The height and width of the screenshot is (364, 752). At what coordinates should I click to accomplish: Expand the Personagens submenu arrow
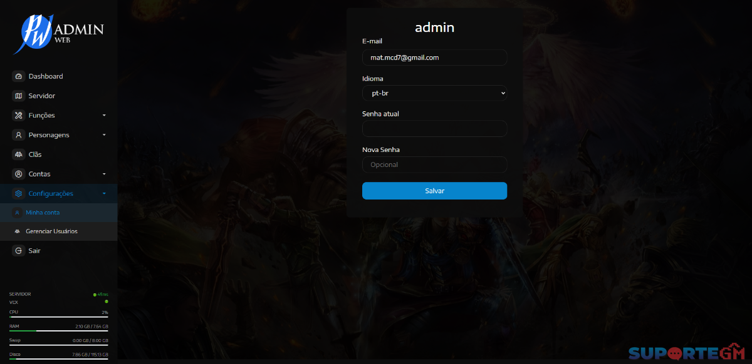[104, 135]
